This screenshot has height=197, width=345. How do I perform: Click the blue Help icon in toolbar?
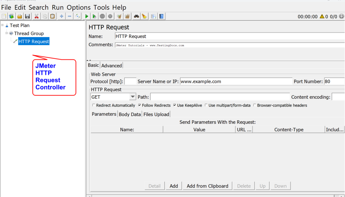(161, 16)
